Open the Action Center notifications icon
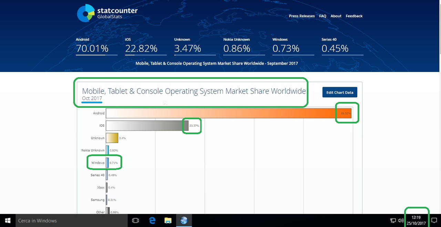 point(434,220)
